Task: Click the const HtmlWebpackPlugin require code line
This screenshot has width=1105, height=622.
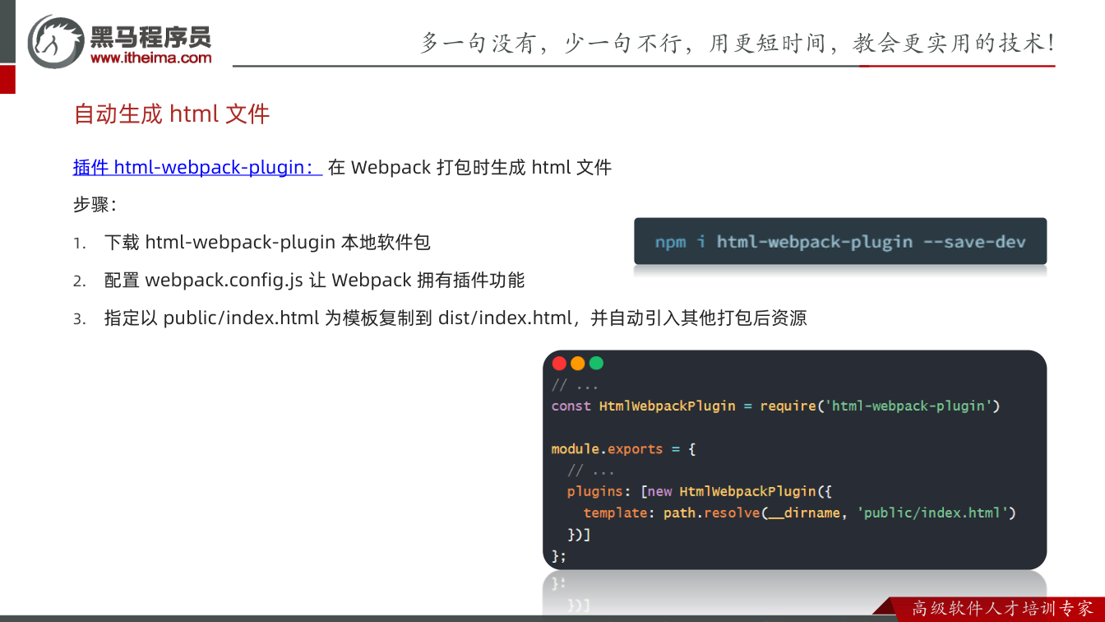Action: click(775, 406)
